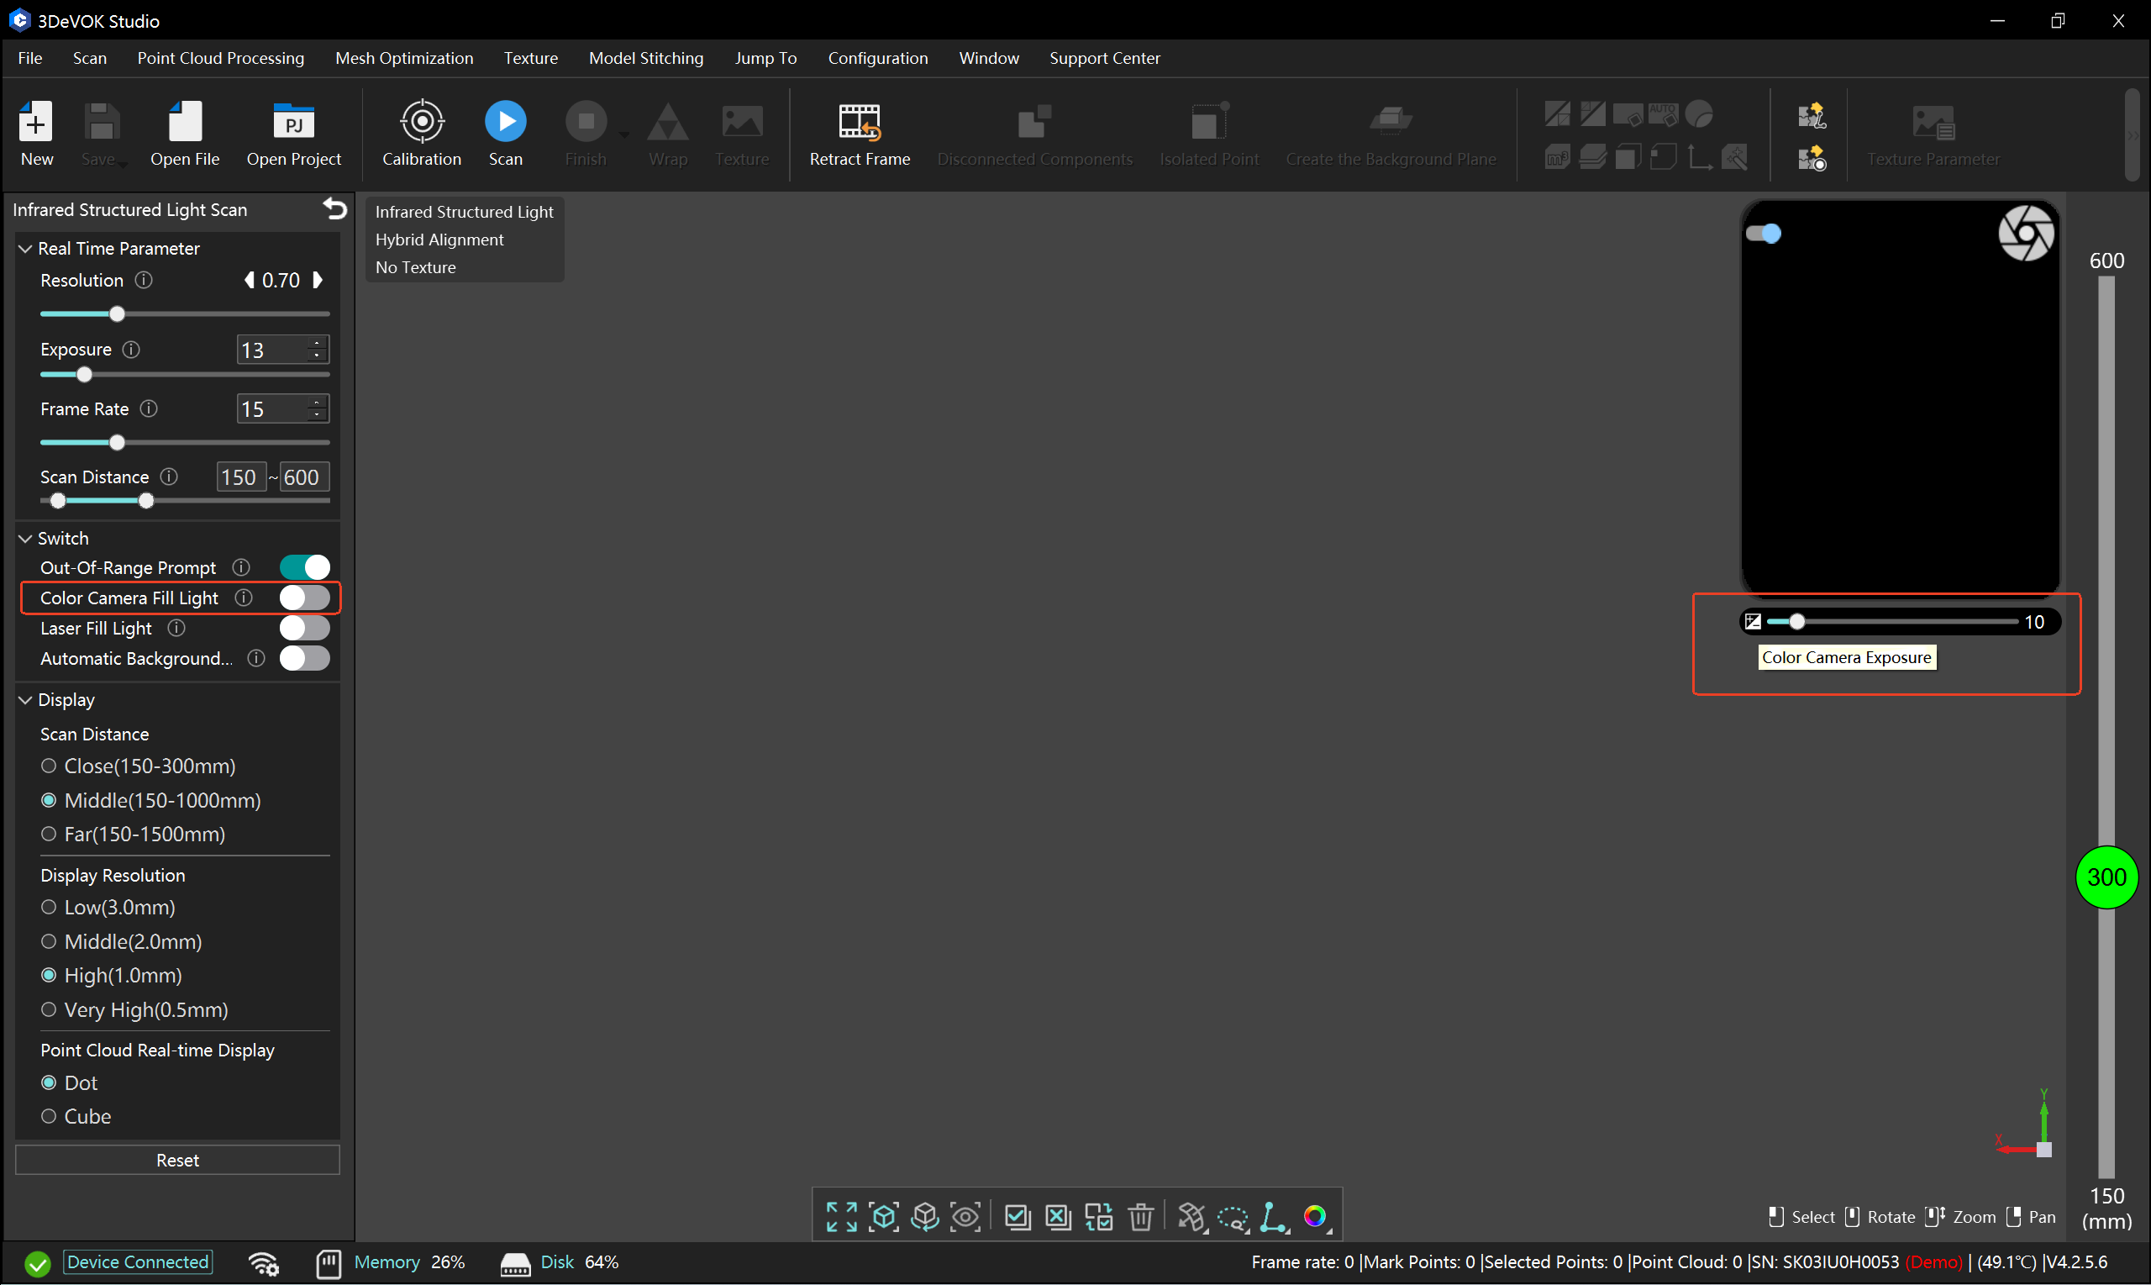Click the select all checkmark icon

click(x=1017, y=1217)
